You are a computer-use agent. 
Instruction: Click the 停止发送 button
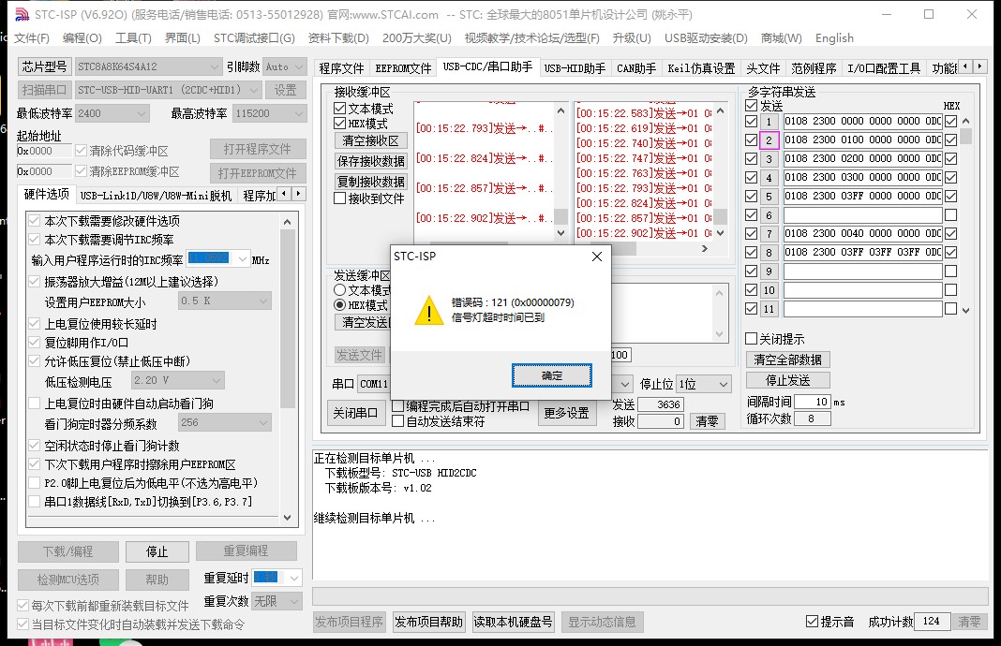[788, 381]
